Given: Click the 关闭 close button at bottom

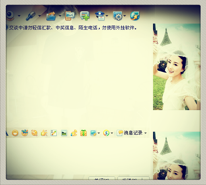Looking at the screenshot, I should click(102, 178).
